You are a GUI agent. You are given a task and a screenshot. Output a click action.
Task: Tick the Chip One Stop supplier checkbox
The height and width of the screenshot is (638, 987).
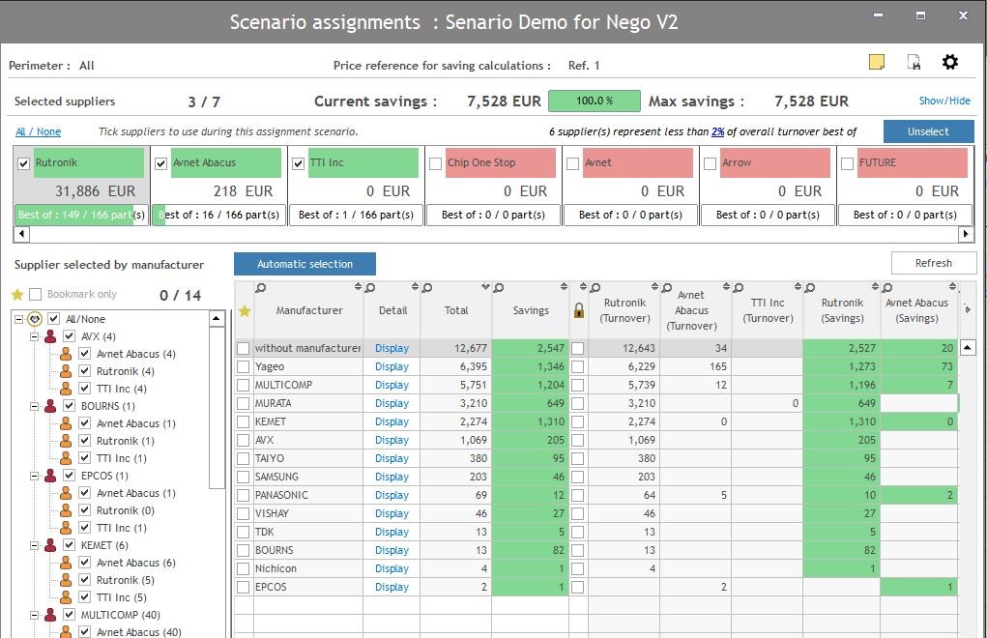coord(436,163)
